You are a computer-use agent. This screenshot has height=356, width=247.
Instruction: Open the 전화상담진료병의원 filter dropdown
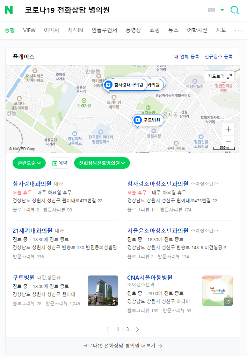(x=102, y=163)
